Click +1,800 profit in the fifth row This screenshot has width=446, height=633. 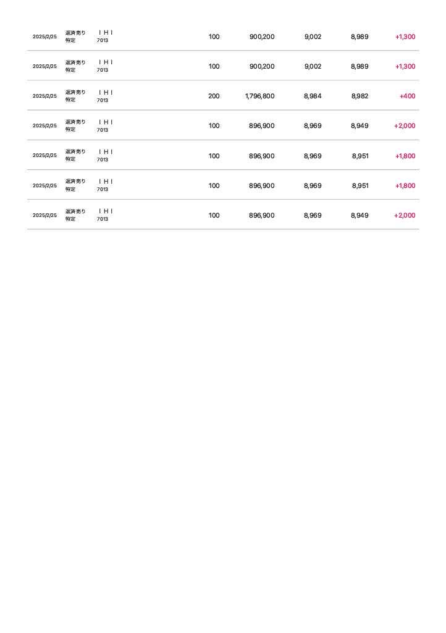click(405, 156)
